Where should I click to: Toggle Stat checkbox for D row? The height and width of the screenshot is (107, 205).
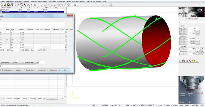(70, 45)
